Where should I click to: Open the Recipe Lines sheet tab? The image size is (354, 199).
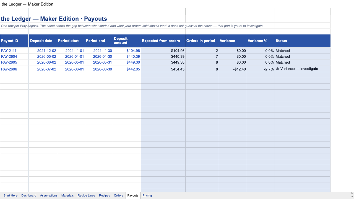pos(86,195)
